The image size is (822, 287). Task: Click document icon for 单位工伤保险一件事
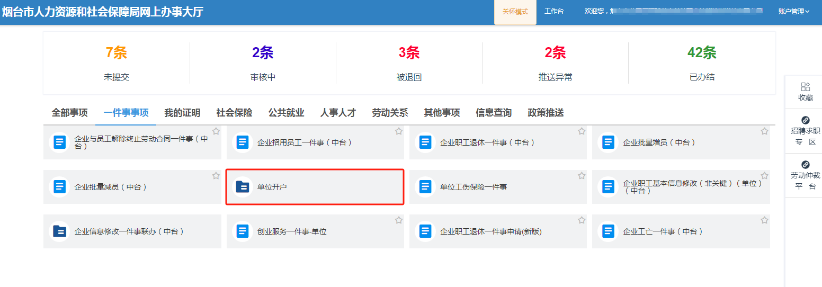pos(425,187)
